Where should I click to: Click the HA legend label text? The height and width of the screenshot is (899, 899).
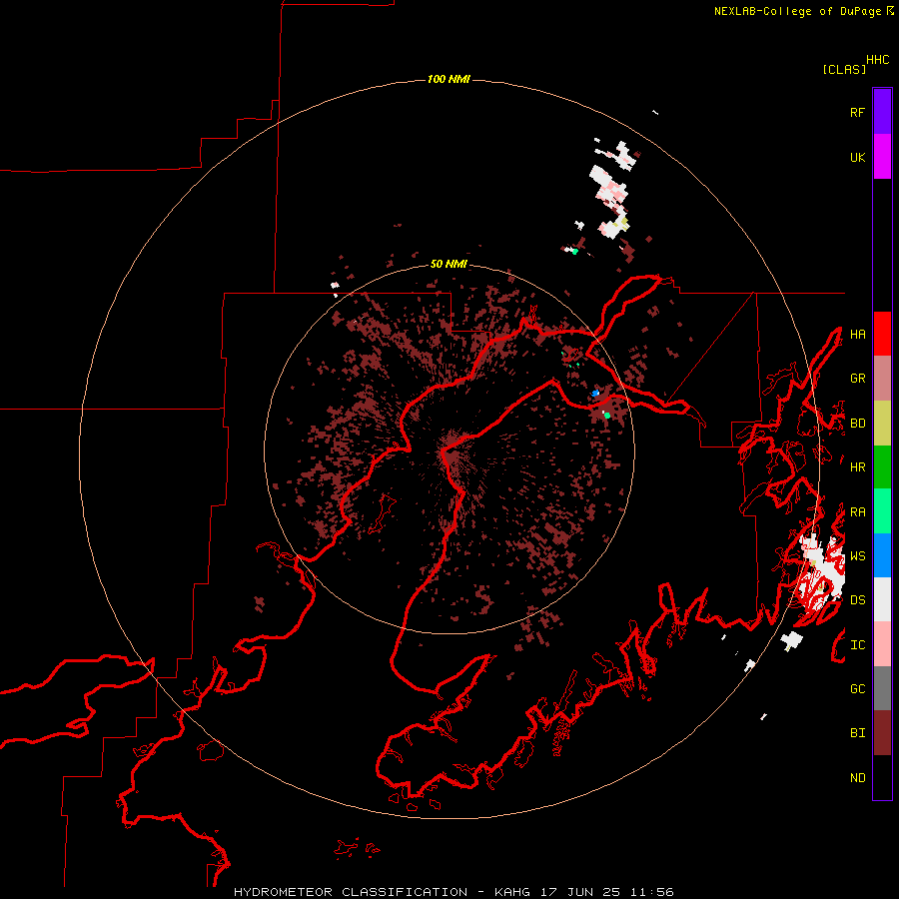(x=857, y=334)
